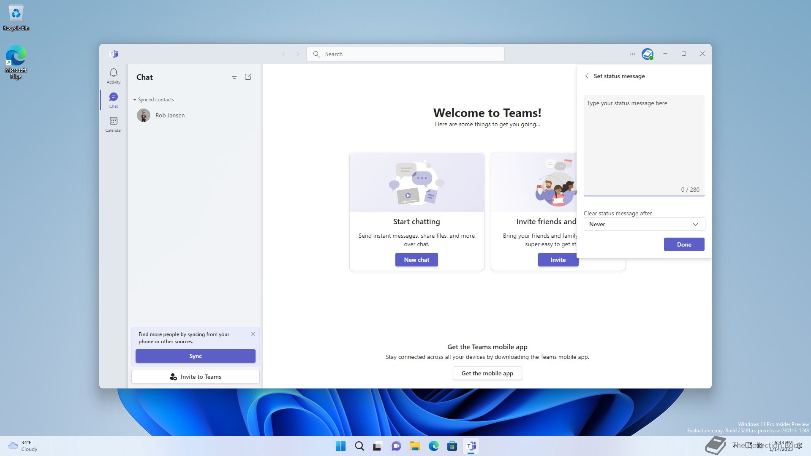Open the Activity bell in the sidebar
The height and width of the screenshot is (456, 811).
pyautogui.click(x=113, y=76)
